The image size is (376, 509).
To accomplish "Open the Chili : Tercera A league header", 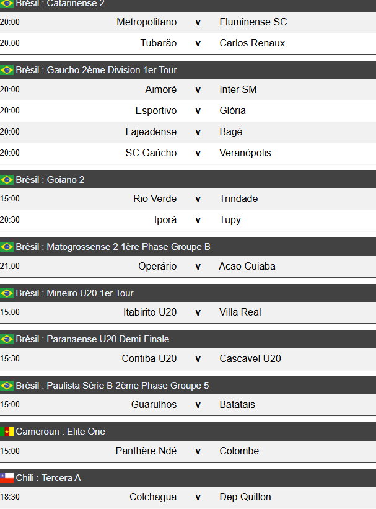I will pos(48,478).
